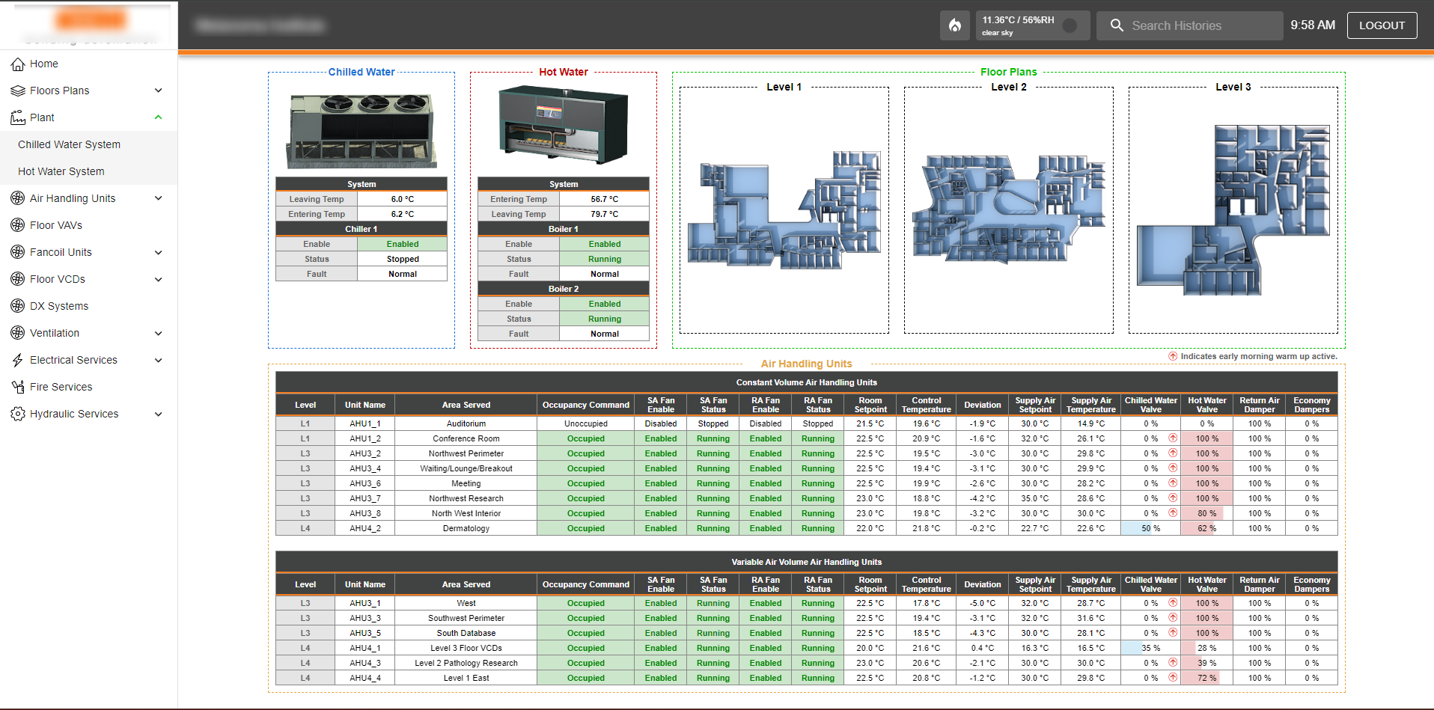This screenshot has width=1434, height=710.
Task: Click warm-up indicator icon on AHU3_1 row
Action: (x=1173, y=603)
